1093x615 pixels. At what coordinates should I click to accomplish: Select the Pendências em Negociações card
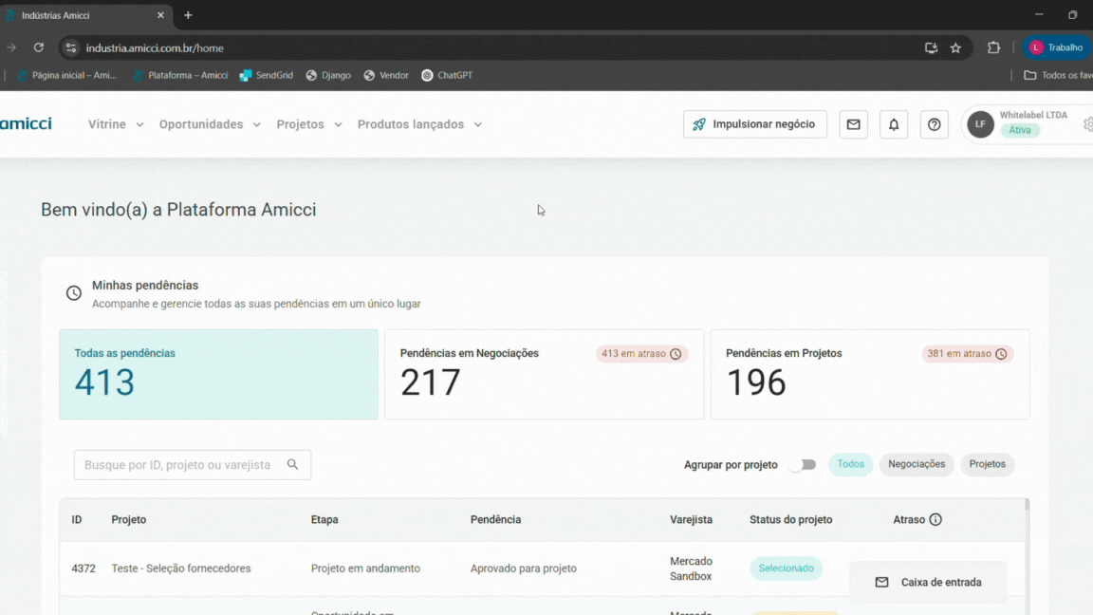point(544,374)
